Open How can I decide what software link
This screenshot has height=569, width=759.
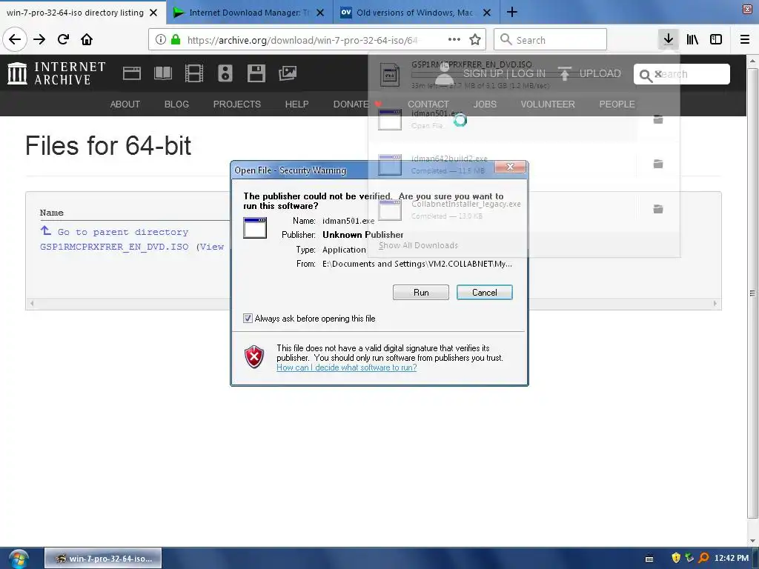tap(347, 367)
